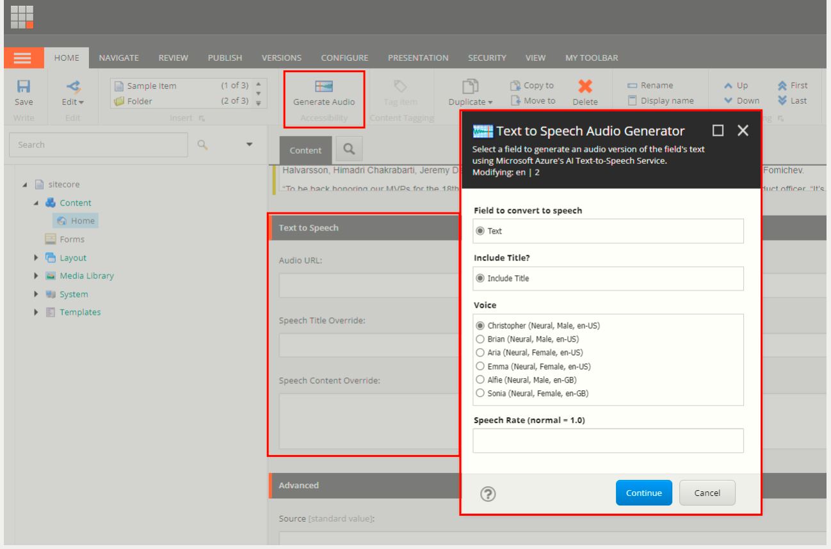Click the Speech Title Override field
Viewport: 831px width, 549px height.
pyautogui.click(x=370, y=345)
